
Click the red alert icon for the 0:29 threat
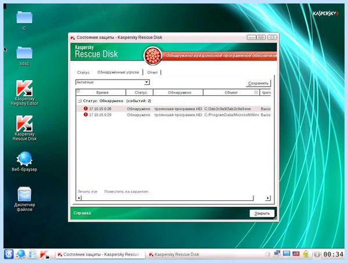(x=86, y=114)
